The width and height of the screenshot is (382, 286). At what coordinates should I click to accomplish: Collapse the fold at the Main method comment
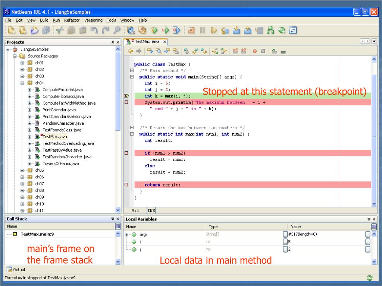tap(132, 70)
